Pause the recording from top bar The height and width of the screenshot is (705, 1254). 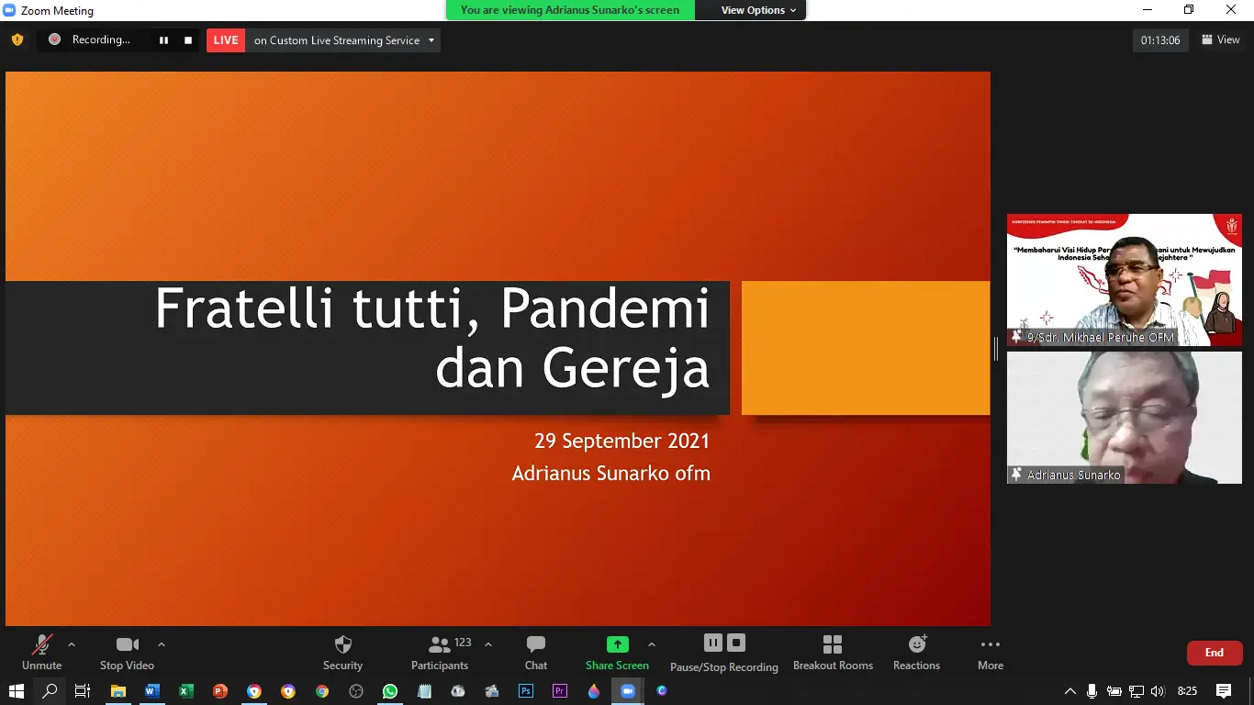(163, 40)
